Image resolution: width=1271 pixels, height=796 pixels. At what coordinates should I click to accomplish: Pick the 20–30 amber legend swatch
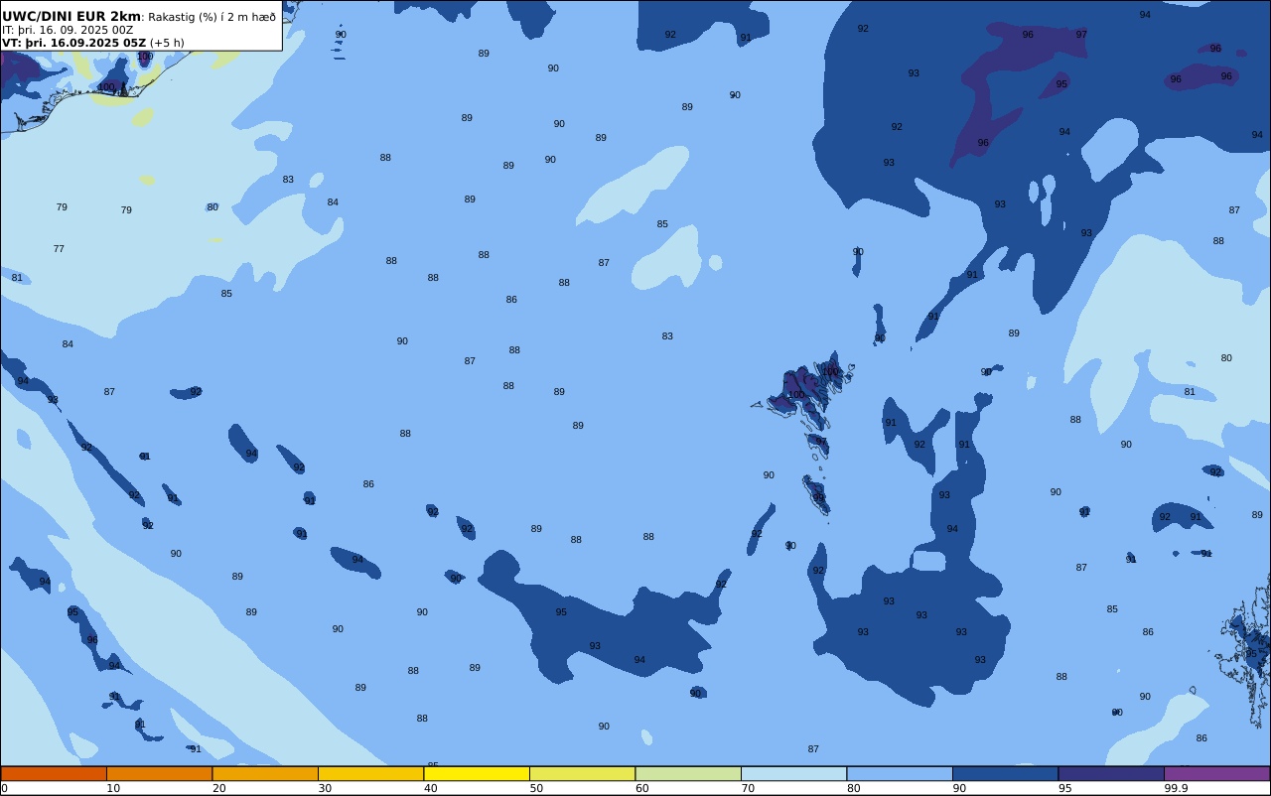tap(265, 773)
